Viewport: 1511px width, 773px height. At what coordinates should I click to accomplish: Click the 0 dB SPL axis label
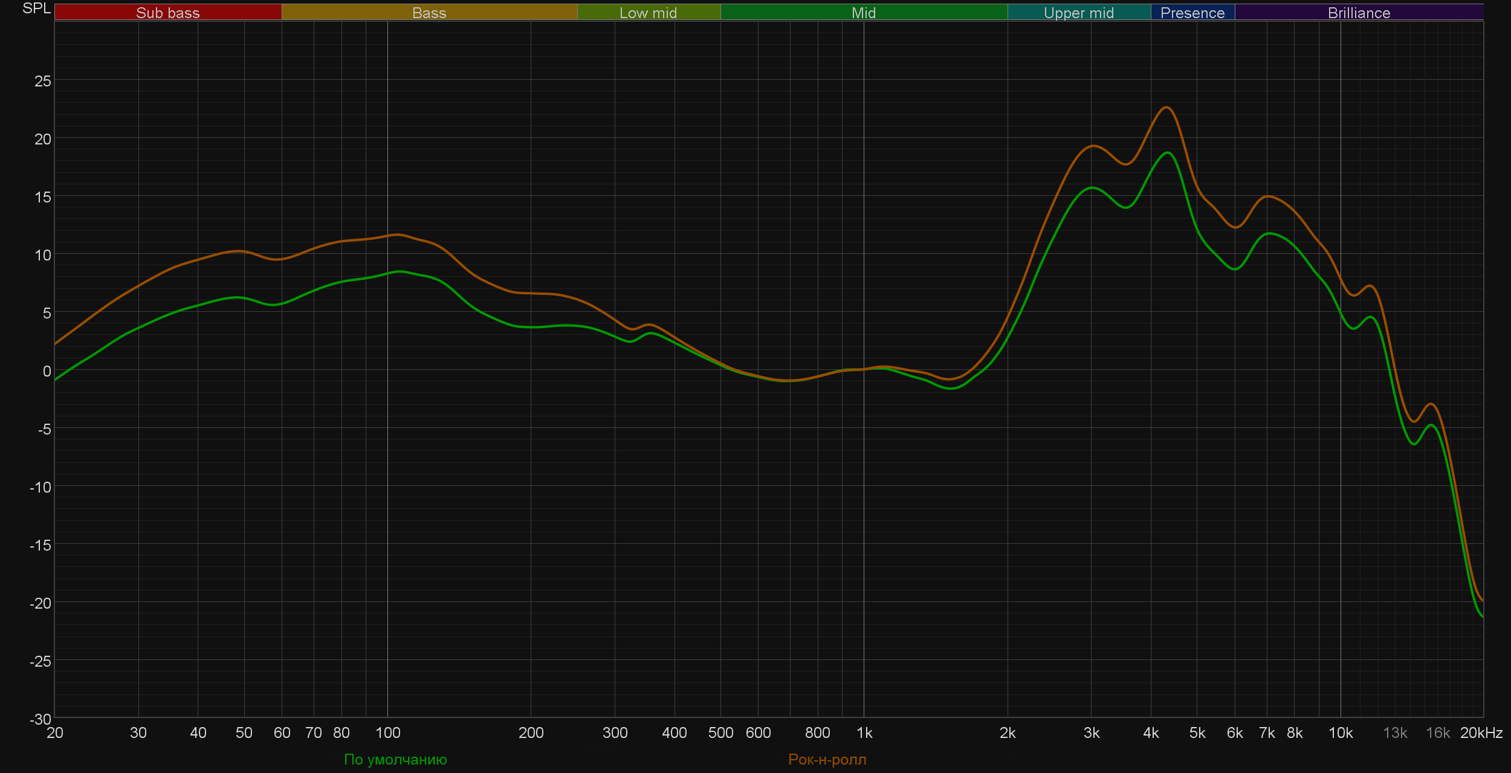click(x=47, y=371)
